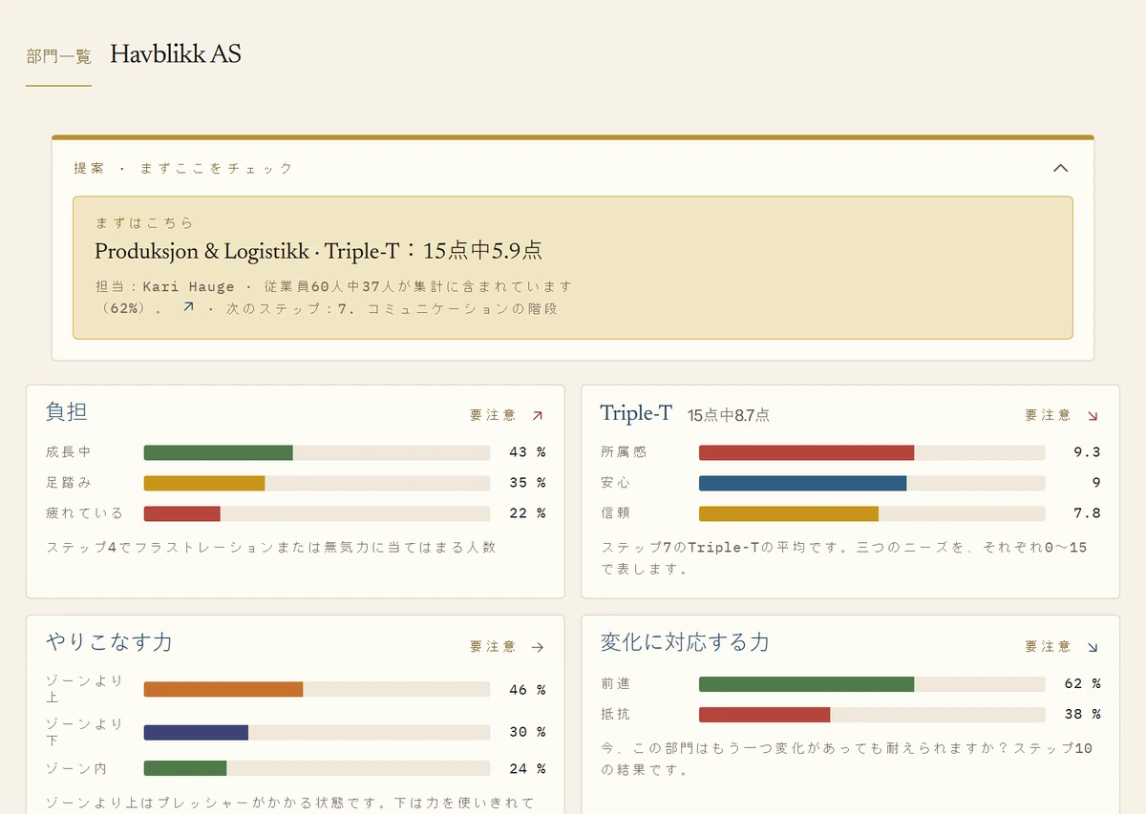Click the 46 % value for ゾーンより上
Screen dimensions: 1146x814
(x=527, y=689)
